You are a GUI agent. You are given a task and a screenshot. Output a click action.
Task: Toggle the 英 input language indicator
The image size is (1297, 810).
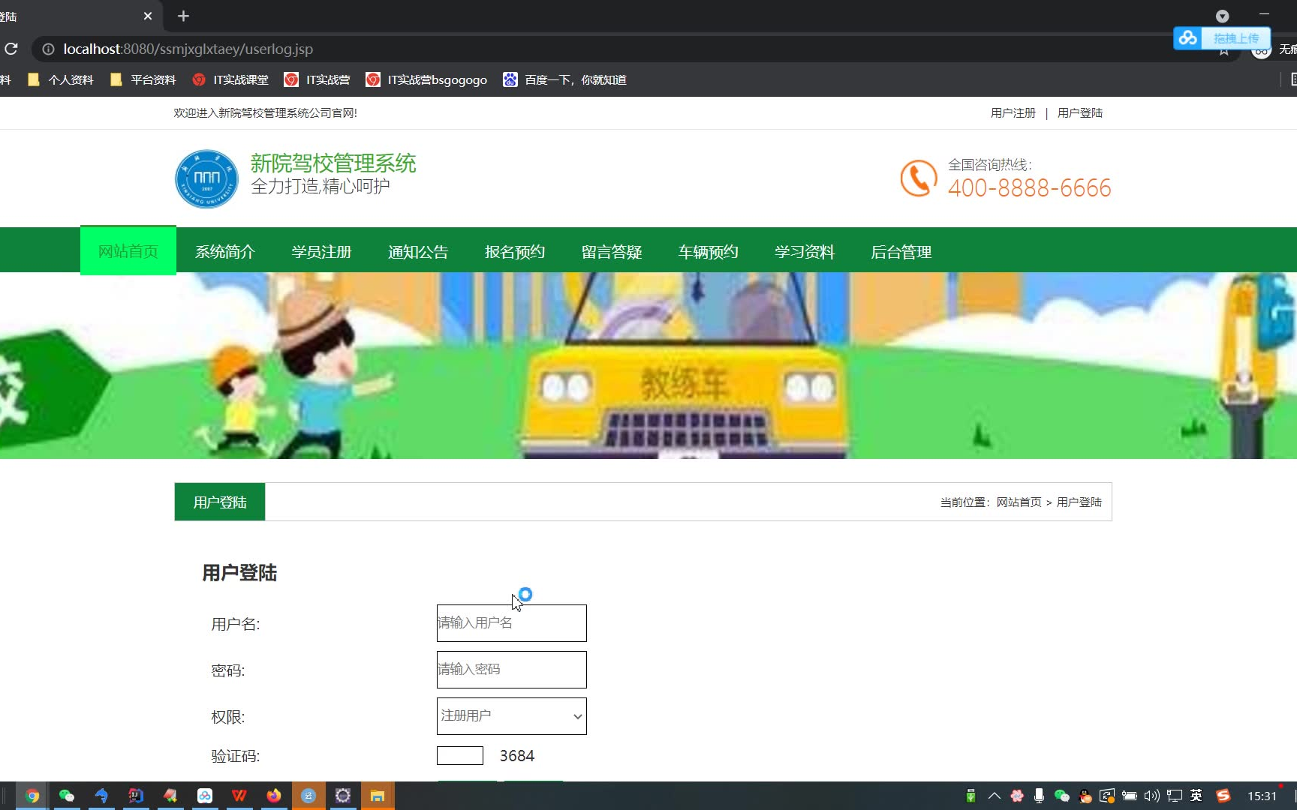(1196, 796)
